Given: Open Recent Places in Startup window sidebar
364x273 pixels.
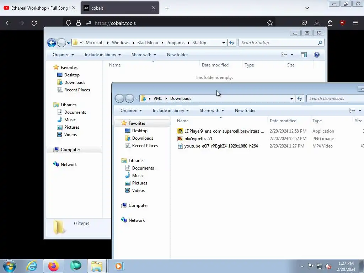Looking at the screenshot, I should (x=74, y=90).
